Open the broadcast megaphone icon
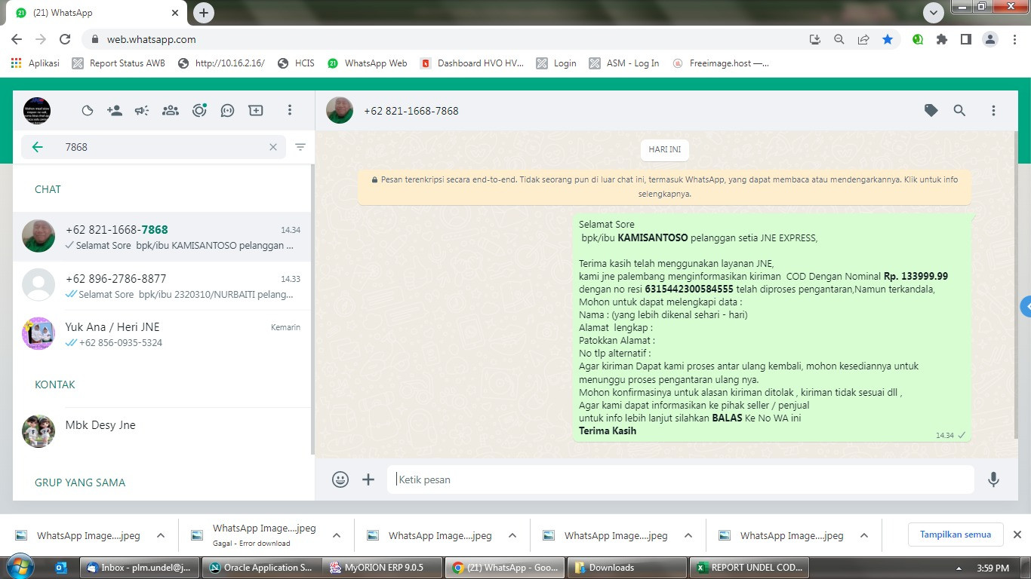1031x579 pixels. click(142, 111)
